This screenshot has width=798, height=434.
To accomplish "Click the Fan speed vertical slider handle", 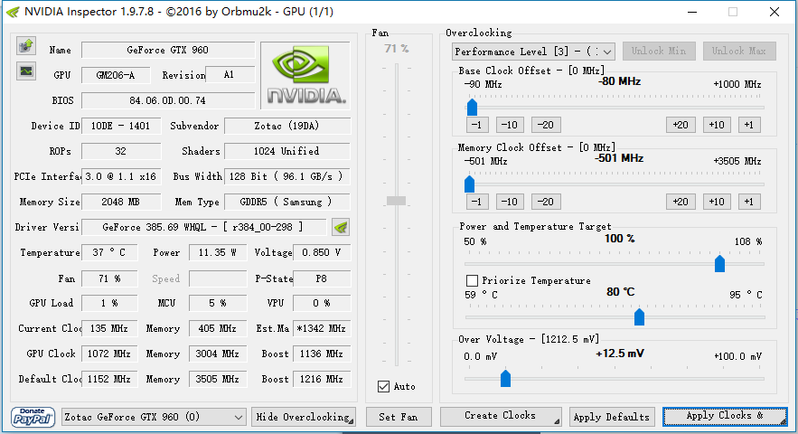I will (396, 201).
